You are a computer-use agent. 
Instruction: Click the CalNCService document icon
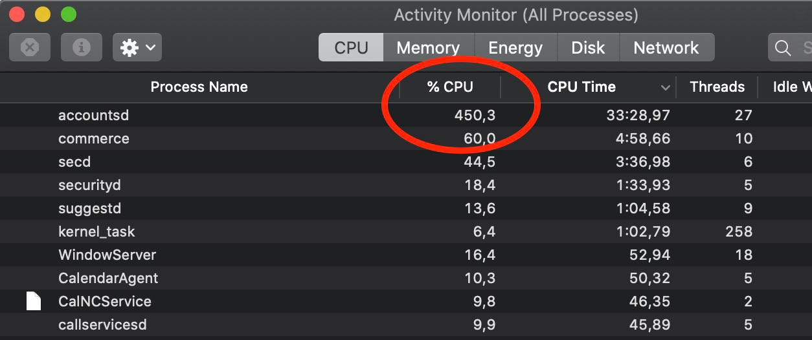[34, 301]
